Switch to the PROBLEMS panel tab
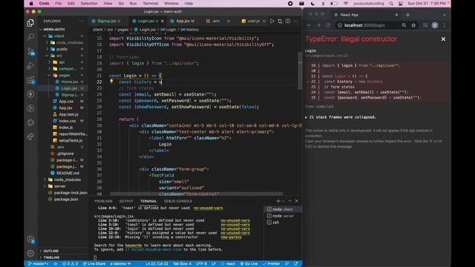475x267 pixels. tap(103, 201)
